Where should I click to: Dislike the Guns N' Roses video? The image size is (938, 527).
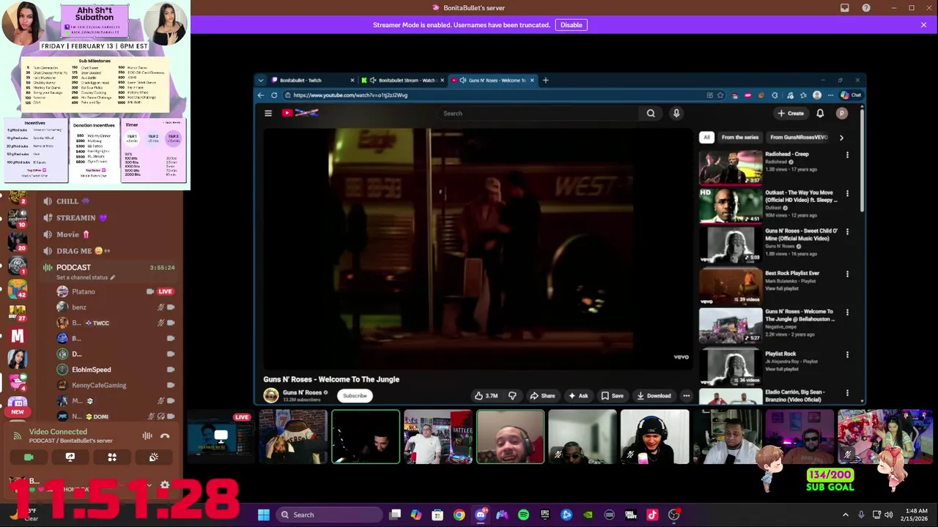(512, 396)
